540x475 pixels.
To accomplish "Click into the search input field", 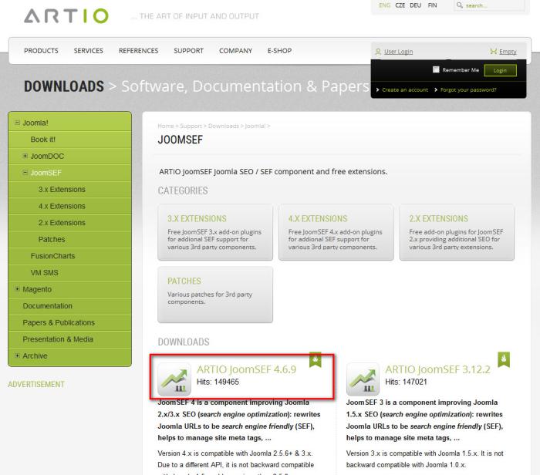I will [x=488, y=6].
